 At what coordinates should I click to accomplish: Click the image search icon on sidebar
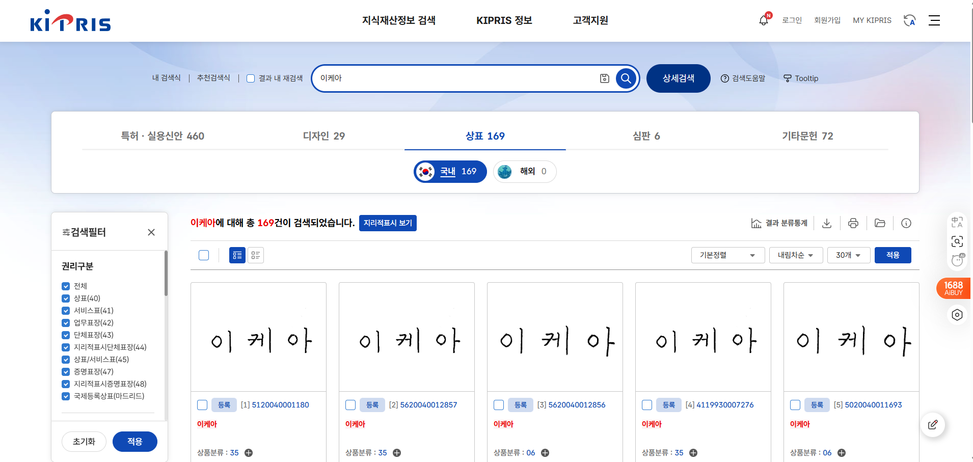pyautogui.click(x=957, y=241)
